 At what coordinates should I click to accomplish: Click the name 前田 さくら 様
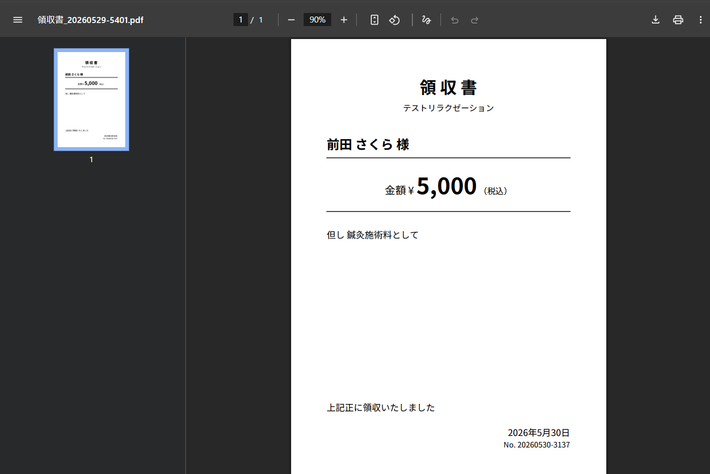(x=368, y=145)
